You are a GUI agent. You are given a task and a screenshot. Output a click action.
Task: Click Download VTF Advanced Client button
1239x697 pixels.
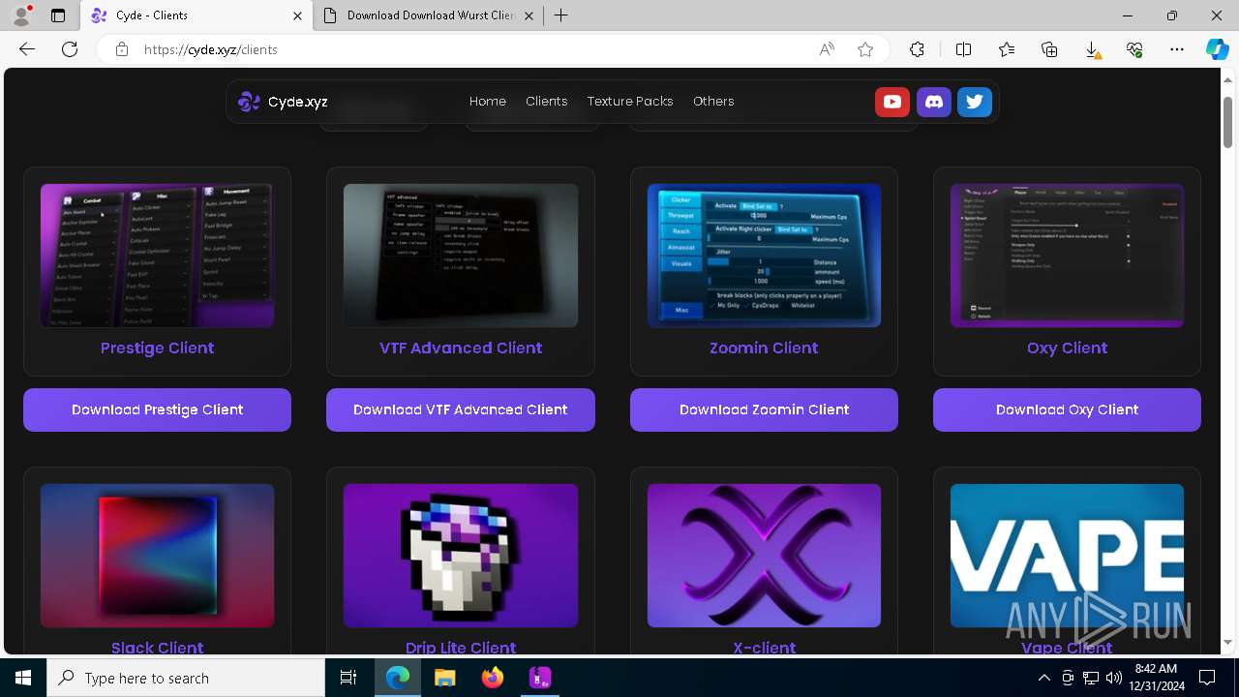[461, 409]
